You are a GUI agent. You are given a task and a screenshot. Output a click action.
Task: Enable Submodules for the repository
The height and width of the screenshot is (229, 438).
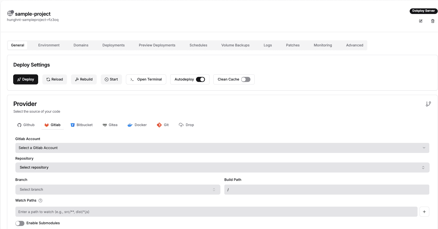tap(20, 223)
